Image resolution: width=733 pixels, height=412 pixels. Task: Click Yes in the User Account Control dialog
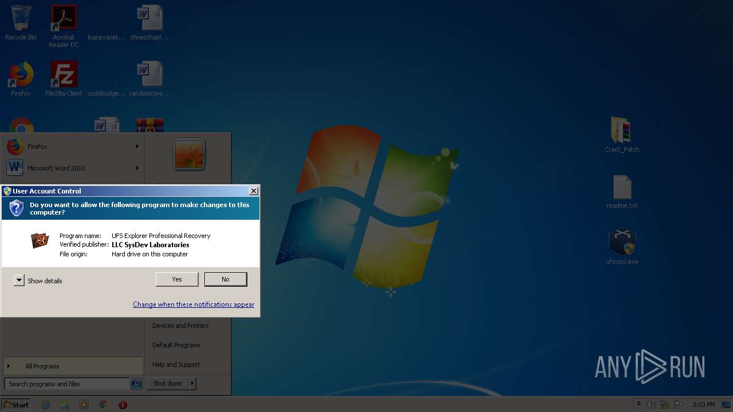177,279
